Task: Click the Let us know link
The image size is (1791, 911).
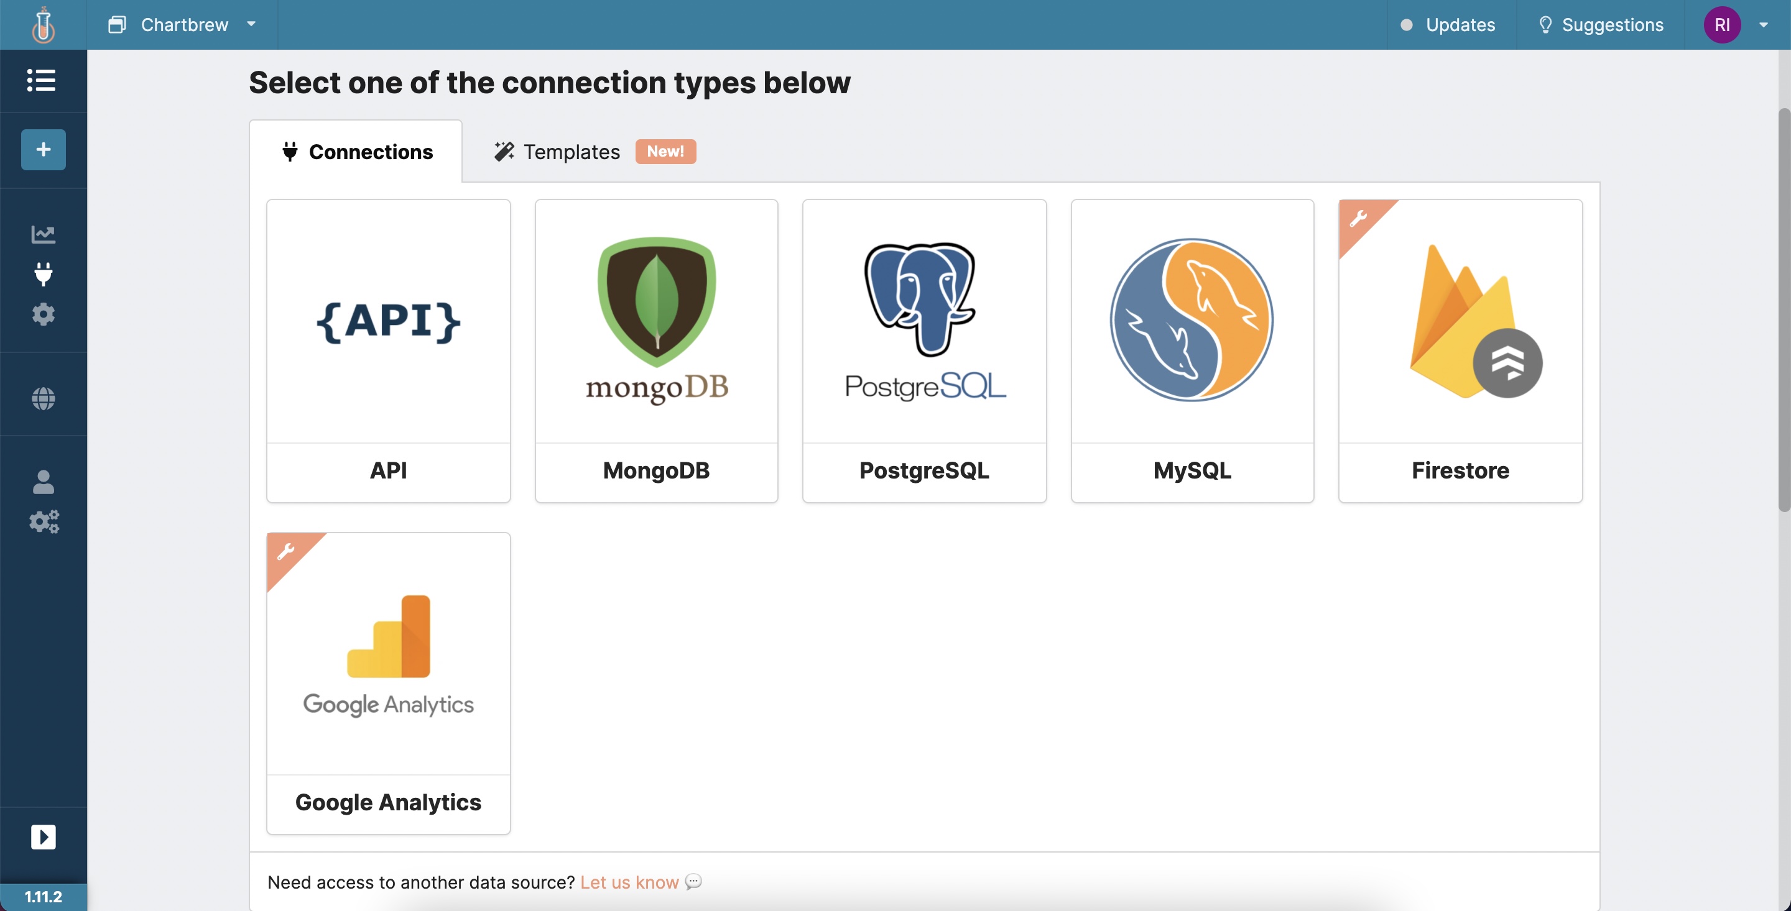Action: (629, 882)
